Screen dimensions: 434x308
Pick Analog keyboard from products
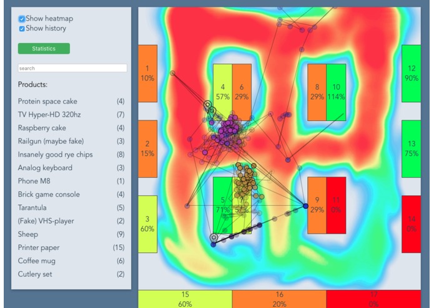tap(71, 168)
